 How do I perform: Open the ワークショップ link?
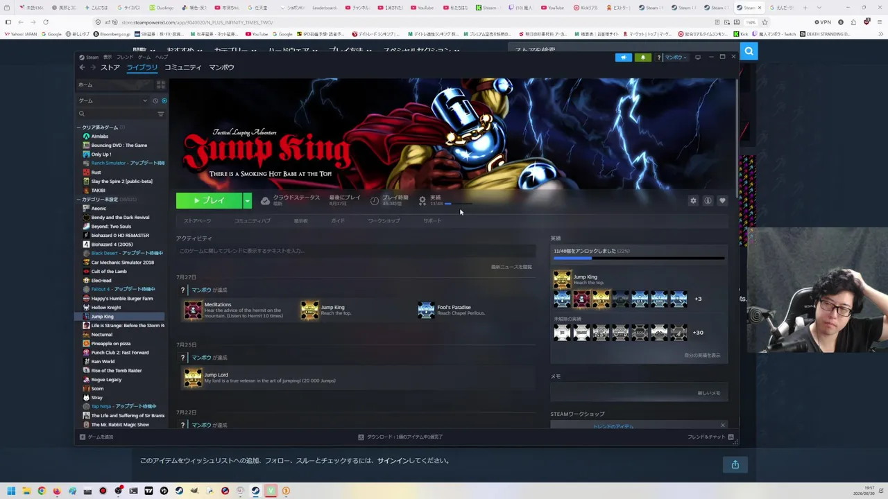(384, 221)
